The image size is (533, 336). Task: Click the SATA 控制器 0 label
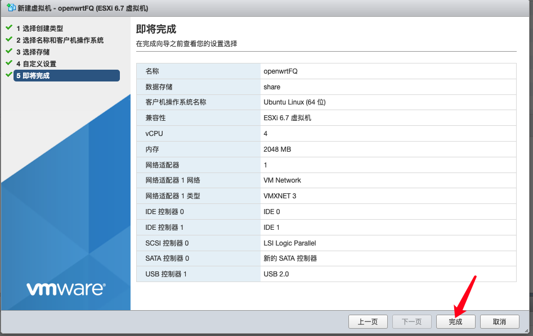point(167,258)
